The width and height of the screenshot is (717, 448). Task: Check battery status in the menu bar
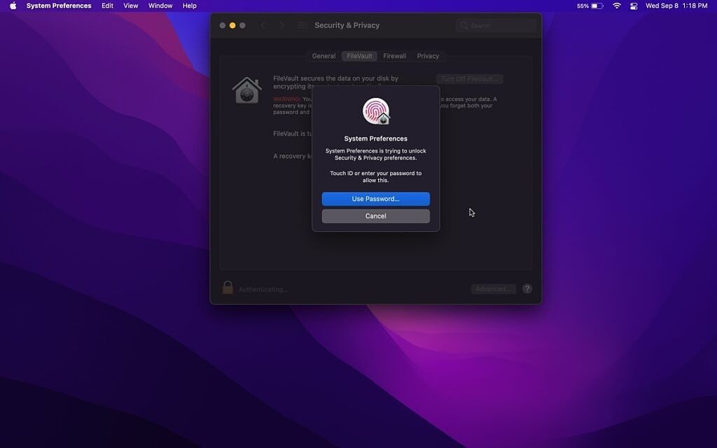(594, 6)
